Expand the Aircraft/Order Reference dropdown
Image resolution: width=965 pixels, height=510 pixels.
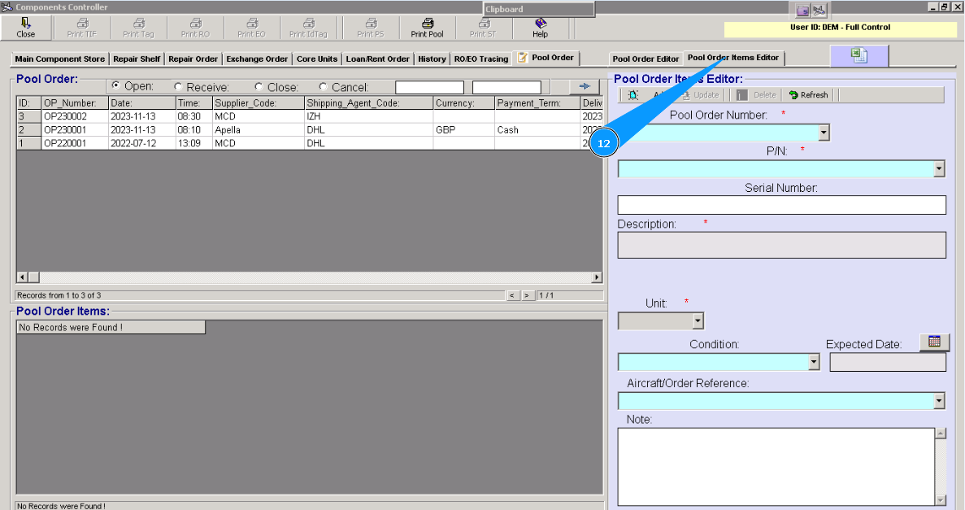point(939,401)
